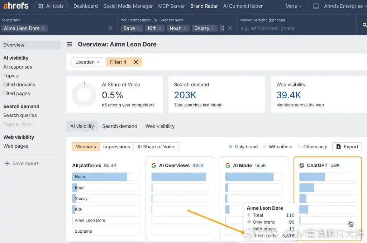Open the All tools grid menu
Viewport: 367px width, 243px height.
51,6
